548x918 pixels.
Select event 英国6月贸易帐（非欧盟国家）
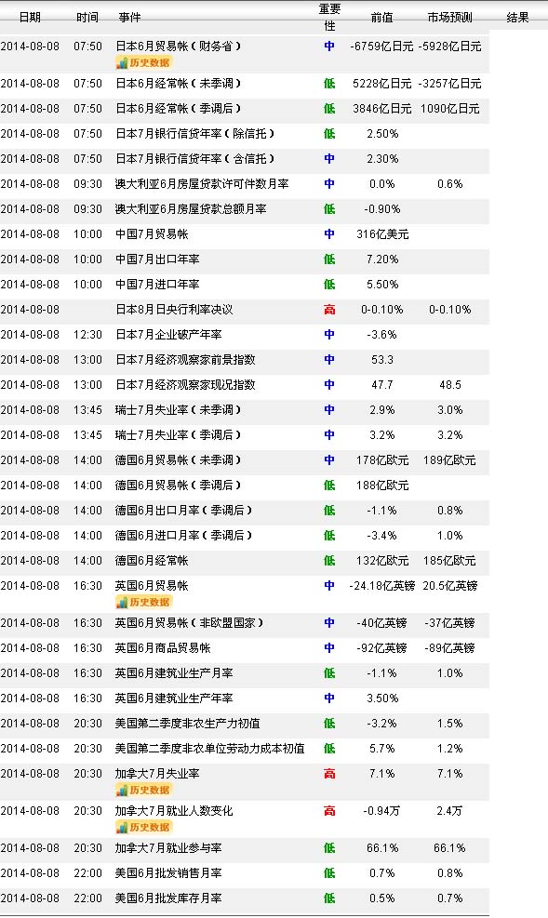coord(189,623)
